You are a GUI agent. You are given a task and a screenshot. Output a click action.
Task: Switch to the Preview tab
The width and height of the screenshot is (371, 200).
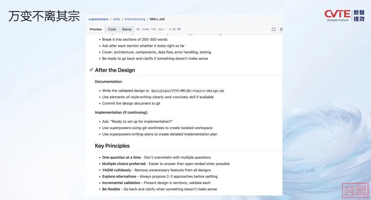96,29
